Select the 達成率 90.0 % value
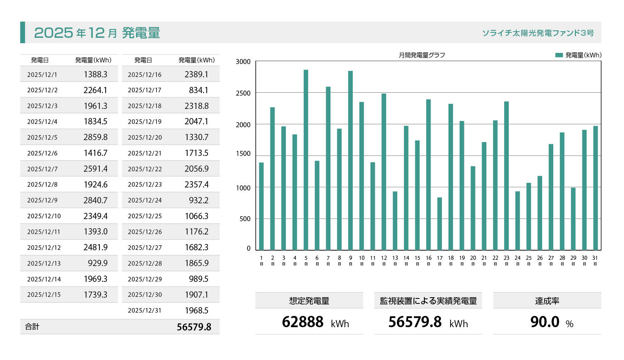This screenshot has width=624, height=360. coord(551,322)
